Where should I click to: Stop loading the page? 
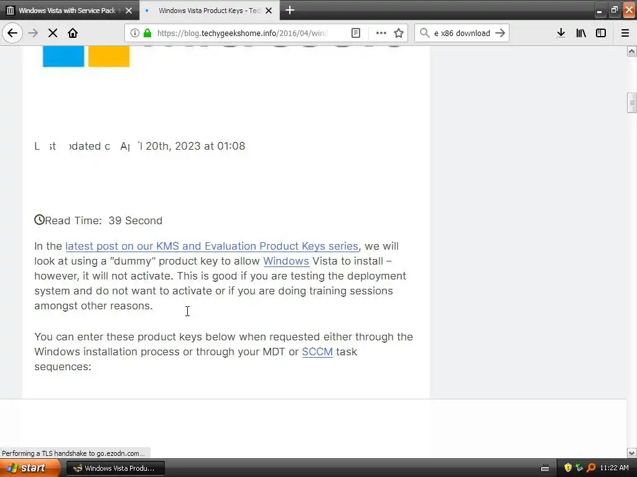coord(53,33)
